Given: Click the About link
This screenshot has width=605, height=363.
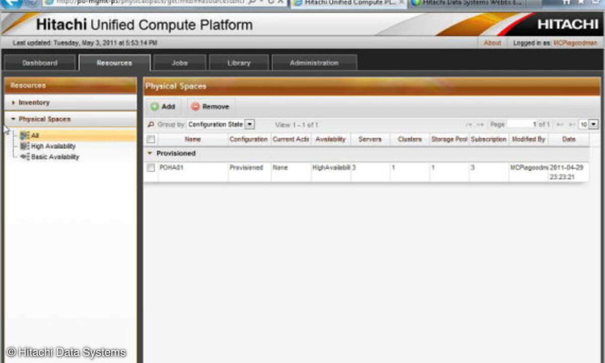Looking at the screenshot, I should click(492, 43).
